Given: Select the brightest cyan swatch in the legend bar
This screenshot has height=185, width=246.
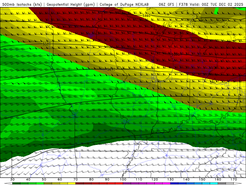Looking at the screenshot, I should click(214, 183).
